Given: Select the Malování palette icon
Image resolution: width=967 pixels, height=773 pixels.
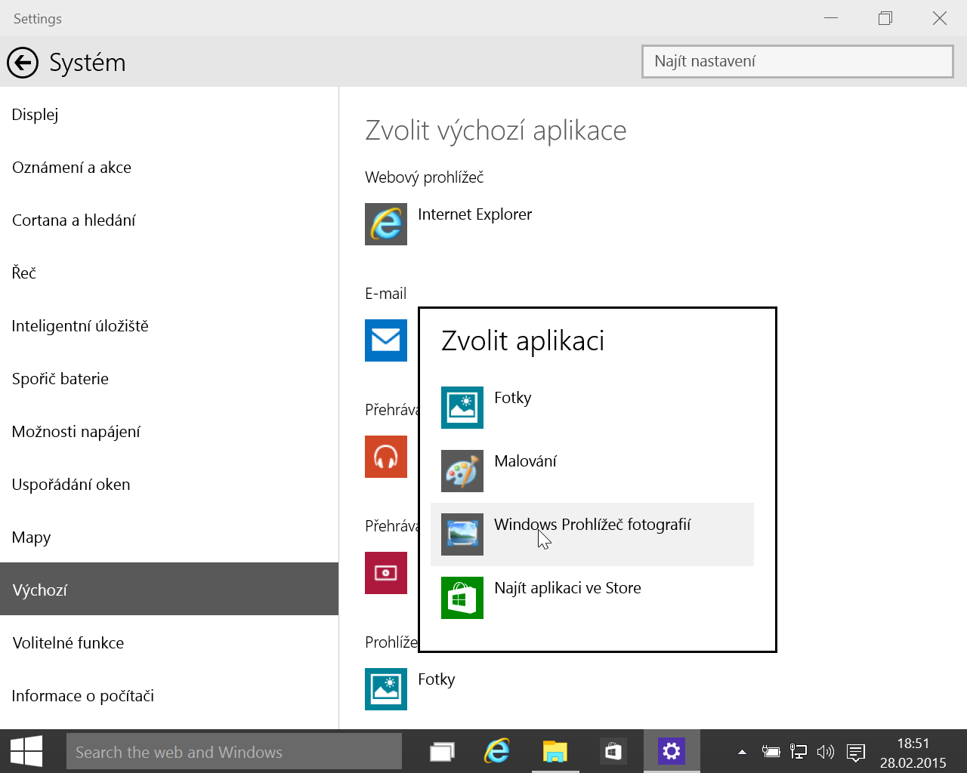Looking at the screenshot, I should click(462, 471).
